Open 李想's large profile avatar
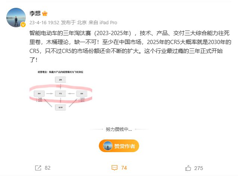Viewport: 238px width, 176px height. (16, 18)
